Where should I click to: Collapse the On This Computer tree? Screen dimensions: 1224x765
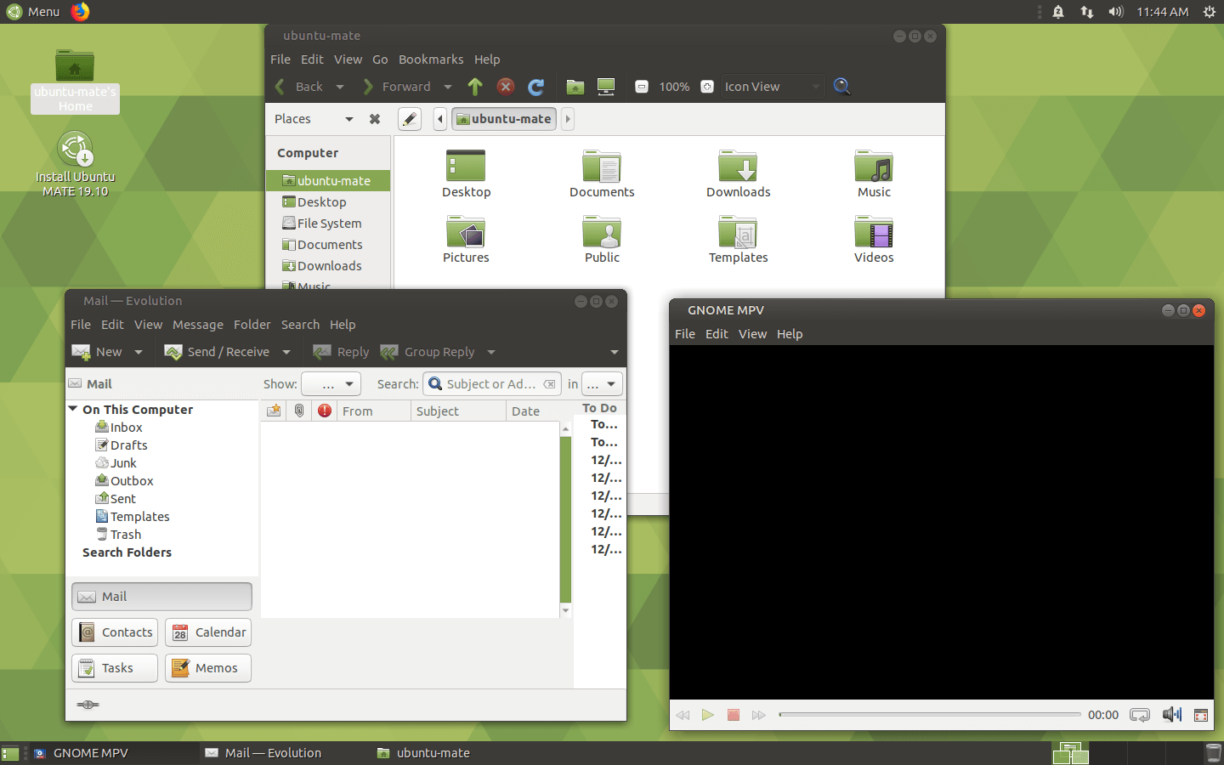[74, 409]
